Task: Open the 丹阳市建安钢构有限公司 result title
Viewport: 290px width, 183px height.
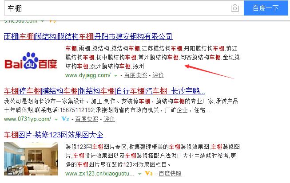Action: tap(88, 36)
